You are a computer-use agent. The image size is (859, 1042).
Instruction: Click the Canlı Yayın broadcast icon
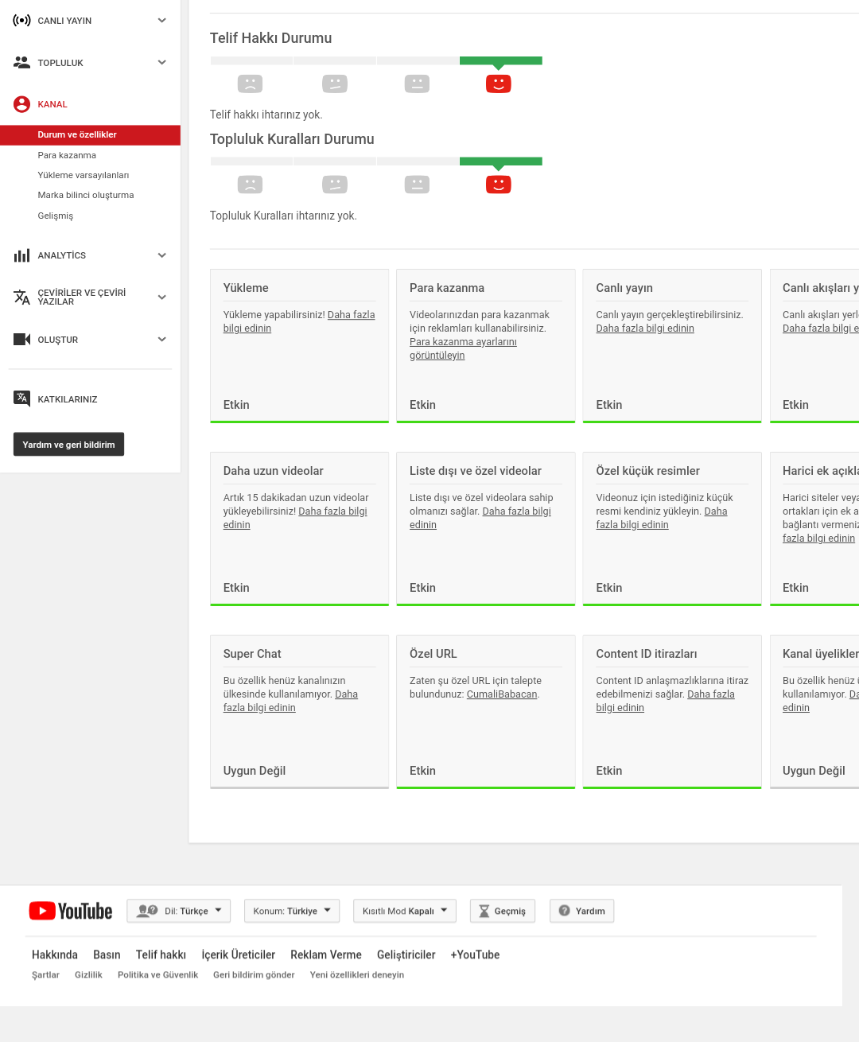click(x=21, y=21)
